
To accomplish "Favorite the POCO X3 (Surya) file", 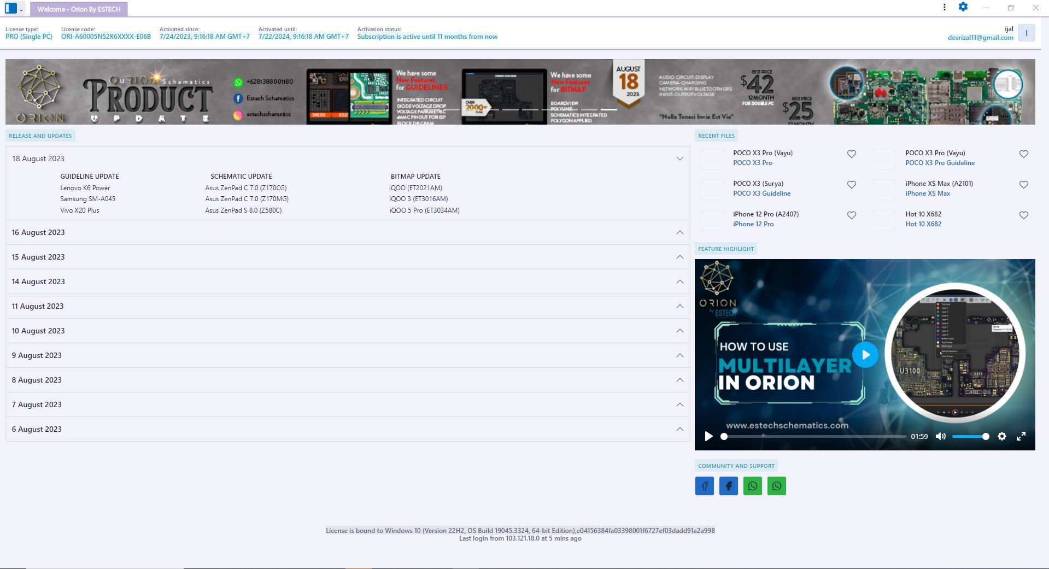I will (851, 185).
